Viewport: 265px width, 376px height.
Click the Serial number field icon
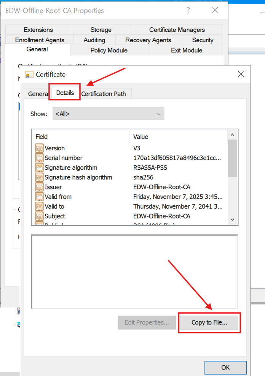click(x=39, y=158)
